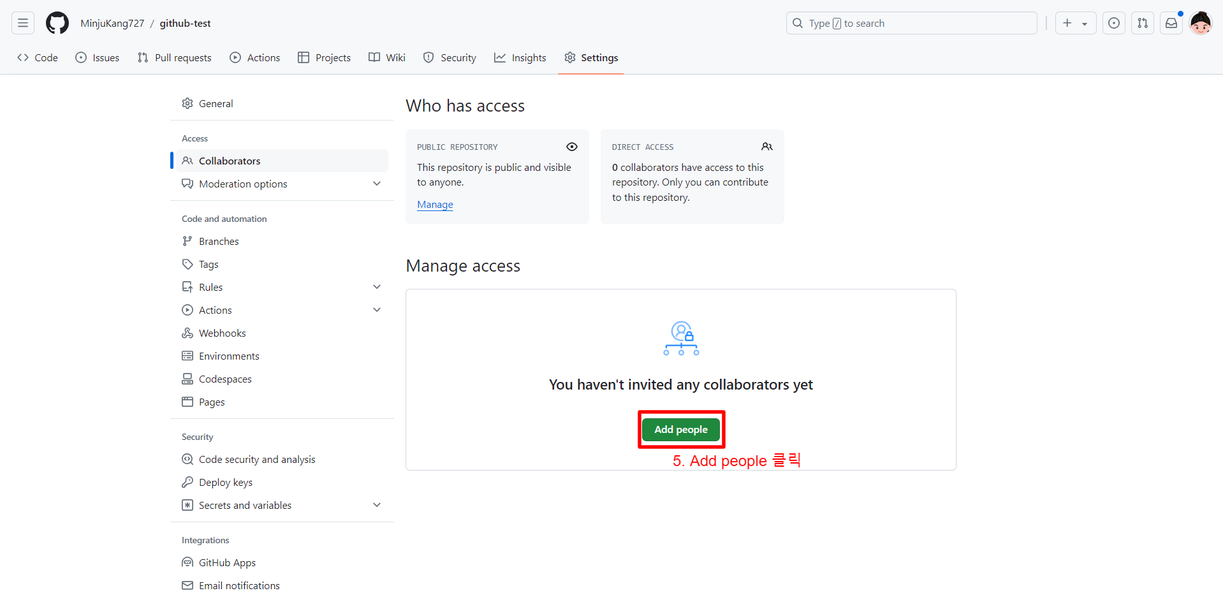Switch to the Projects tab

[x=325, y=57]
